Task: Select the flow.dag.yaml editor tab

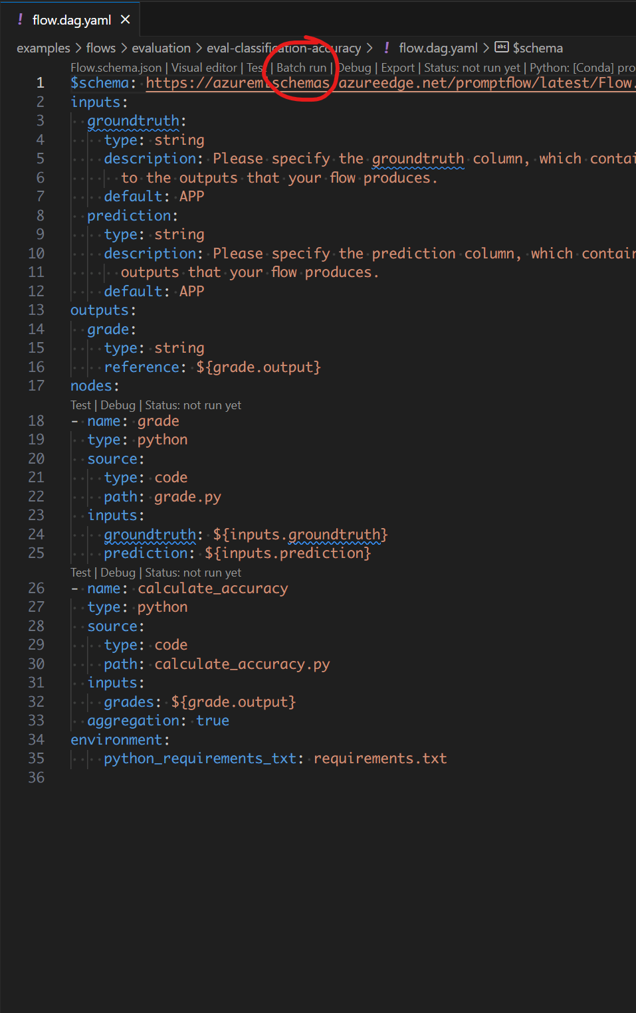Action: click(x=71, y=20)
